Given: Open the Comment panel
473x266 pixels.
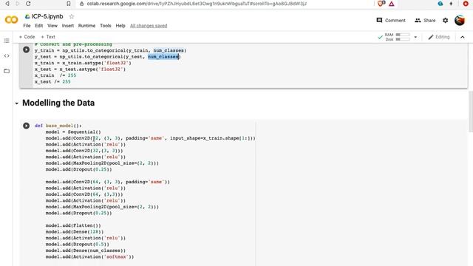Looking at the screenshot, I should coord(391,20).
